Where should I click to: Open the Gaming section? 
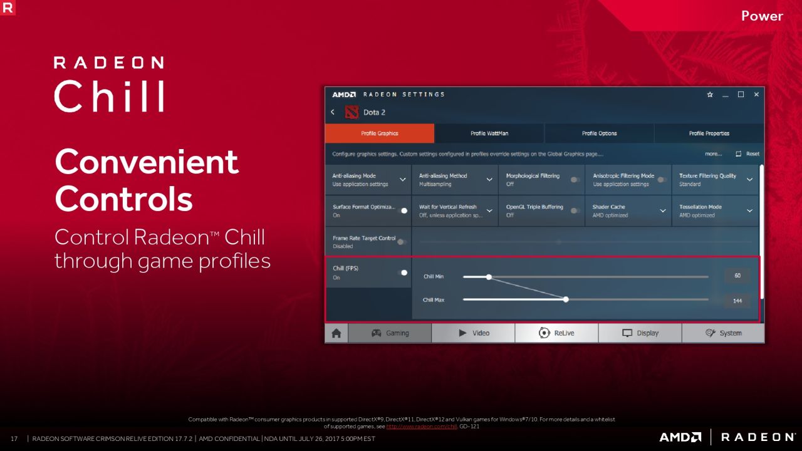pos(390,333)
